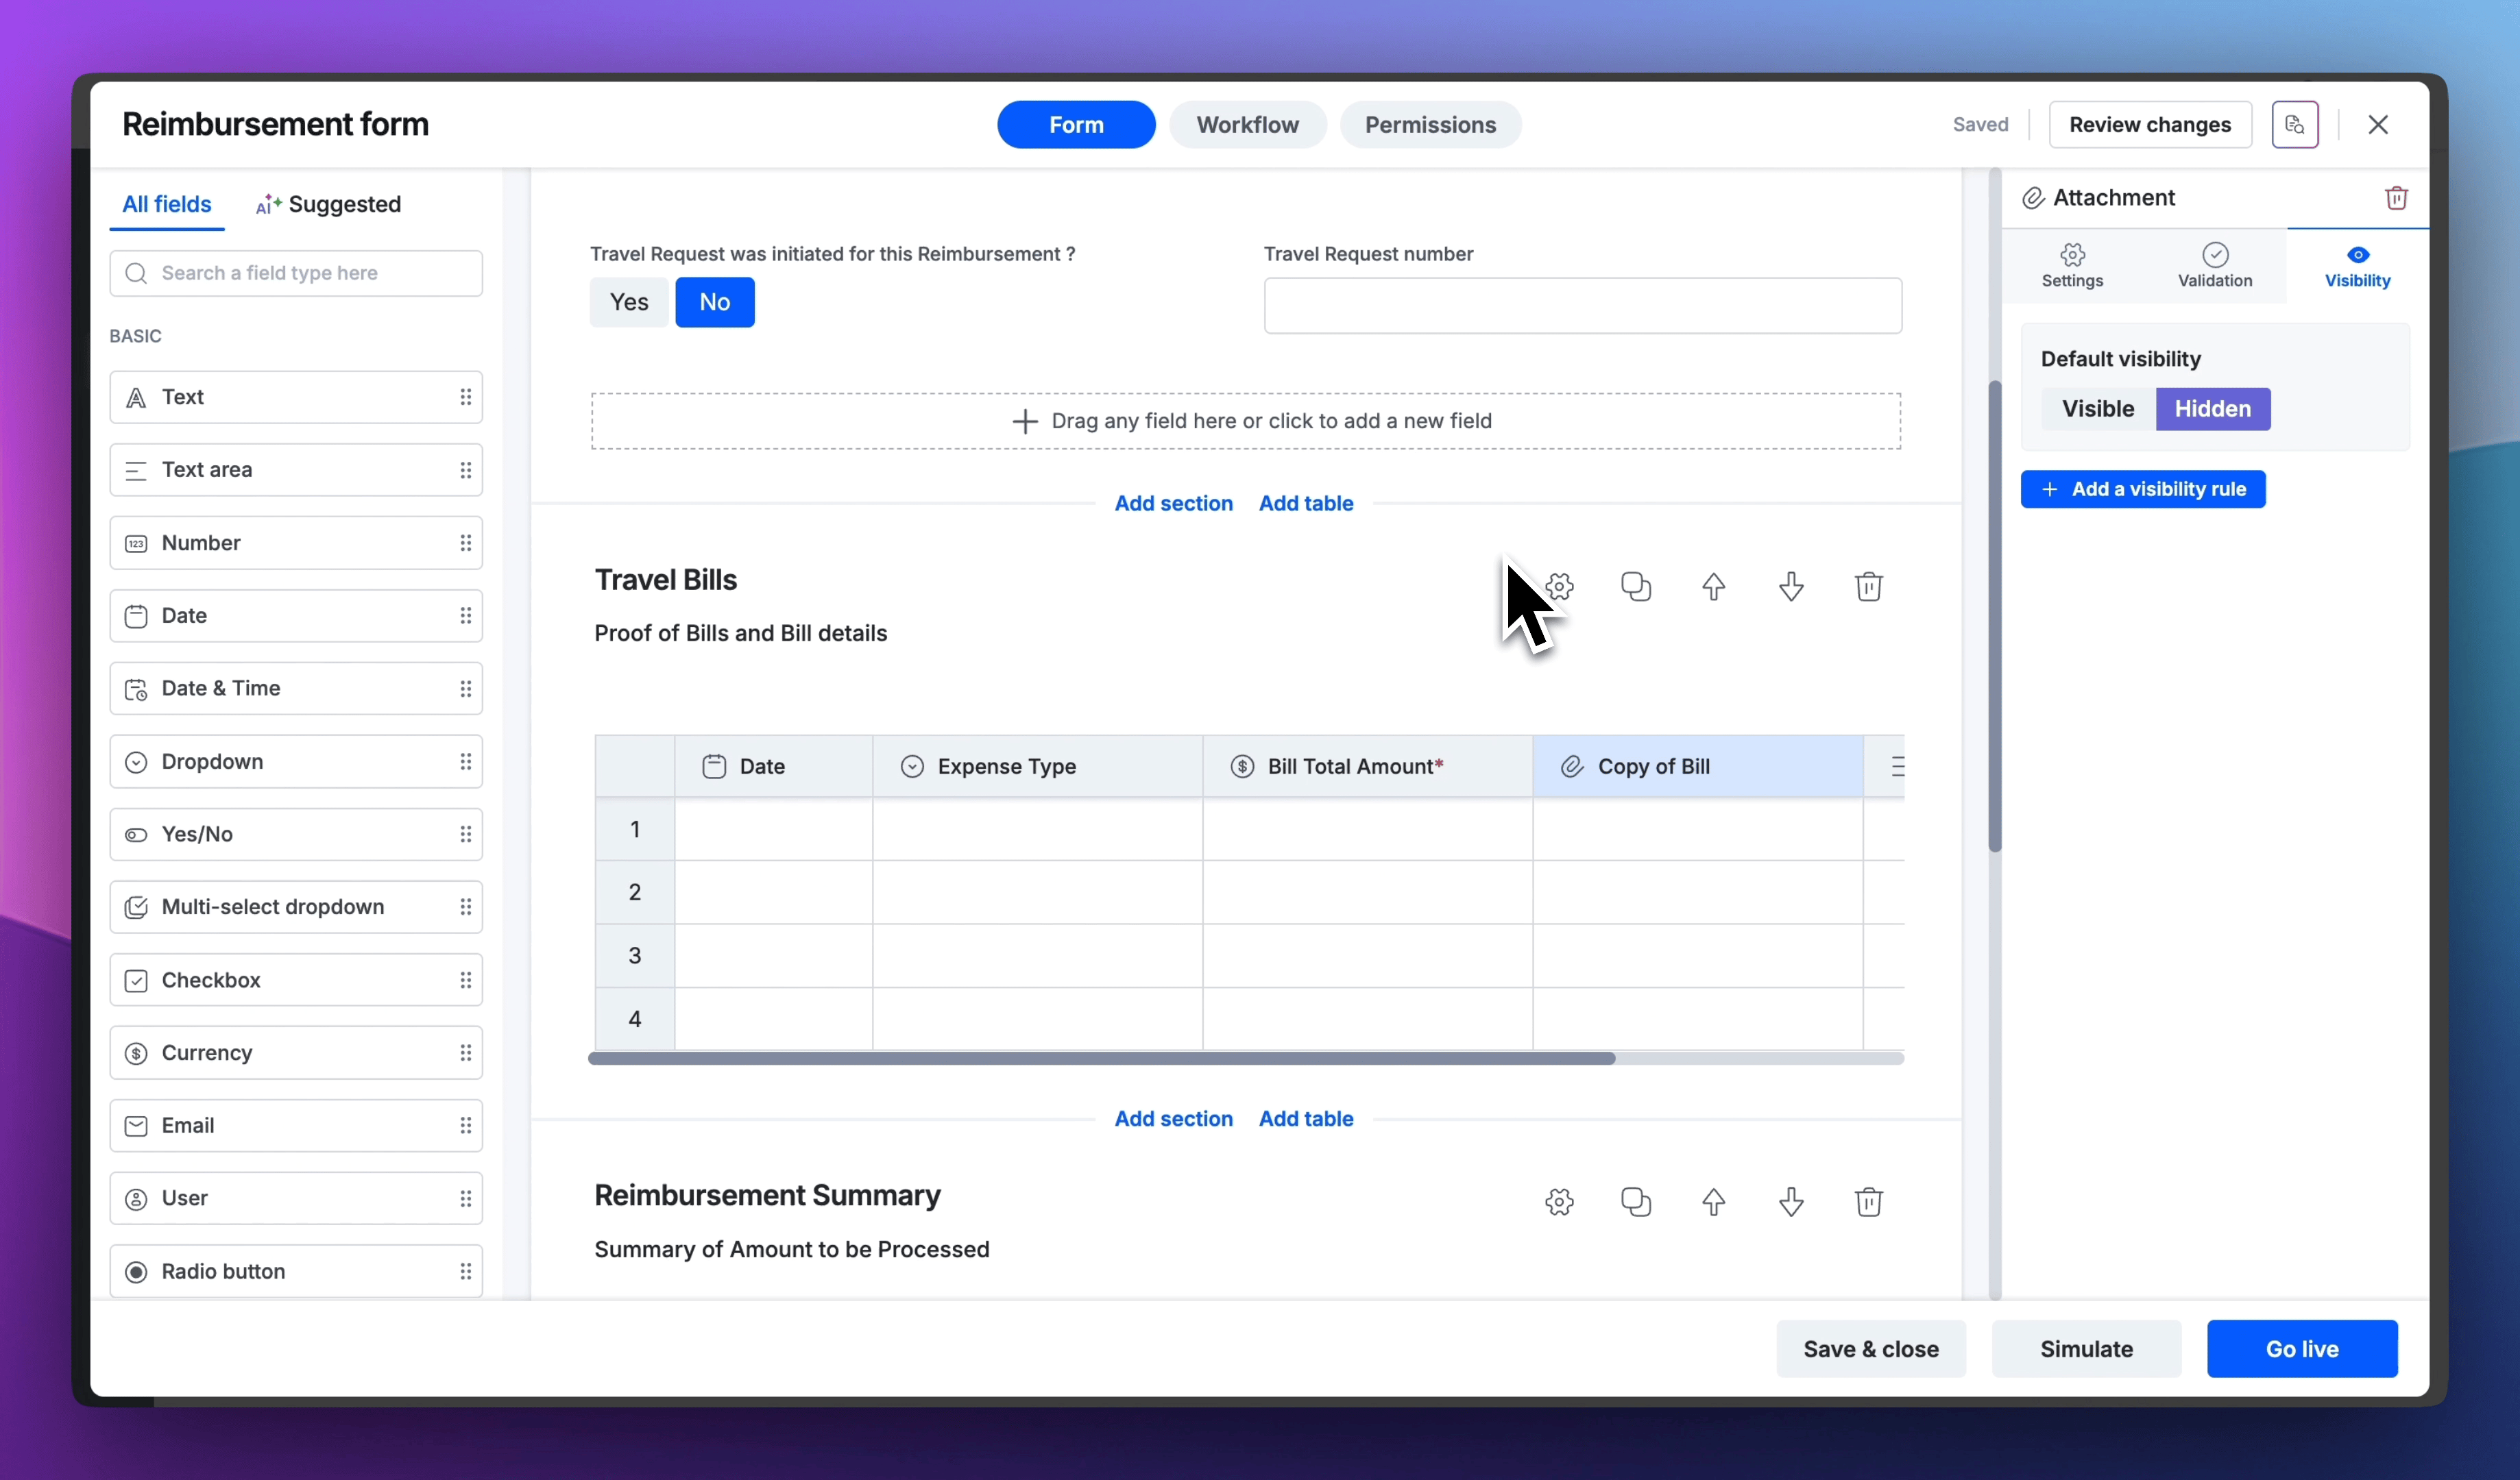The image size is (2520, 1480).
Task: Delete the Reimbursement Summary section
Action: click(x=1868, y=1201)
